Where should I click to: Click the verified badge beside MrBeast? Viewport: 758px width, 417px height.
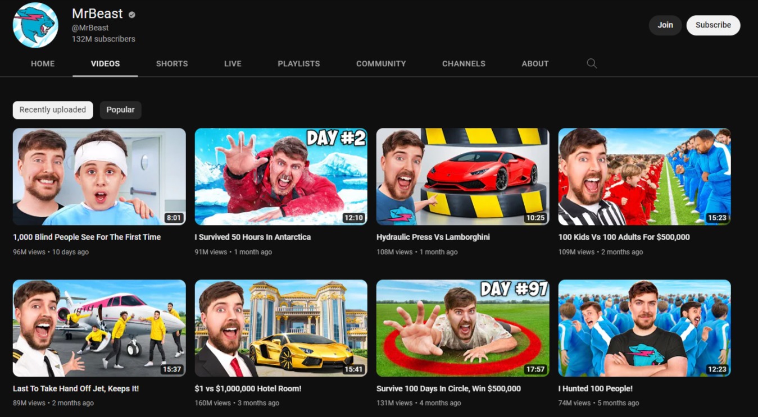(132, 15)
